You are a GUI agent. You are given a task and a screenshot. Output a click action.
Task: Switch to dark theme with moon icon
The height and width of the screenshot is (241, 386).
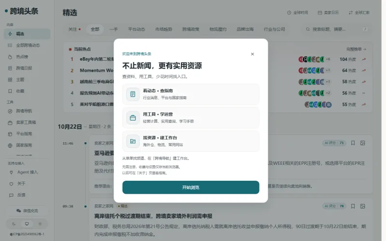pos(14,224)
